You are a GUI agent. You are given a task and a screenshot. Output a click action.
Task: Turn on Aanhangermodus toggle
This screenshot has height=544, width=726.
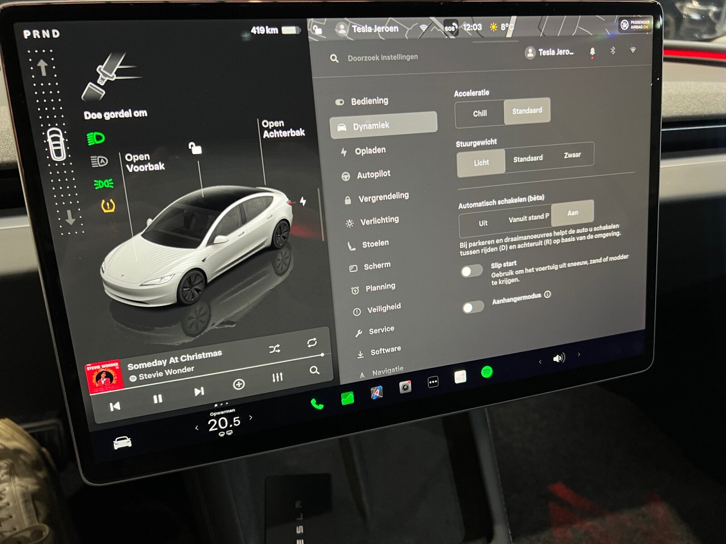point(473,307)
